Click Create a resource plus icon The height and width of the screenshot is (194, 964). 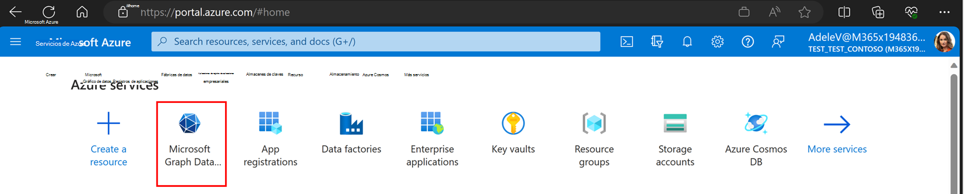(x=108, y=124)
